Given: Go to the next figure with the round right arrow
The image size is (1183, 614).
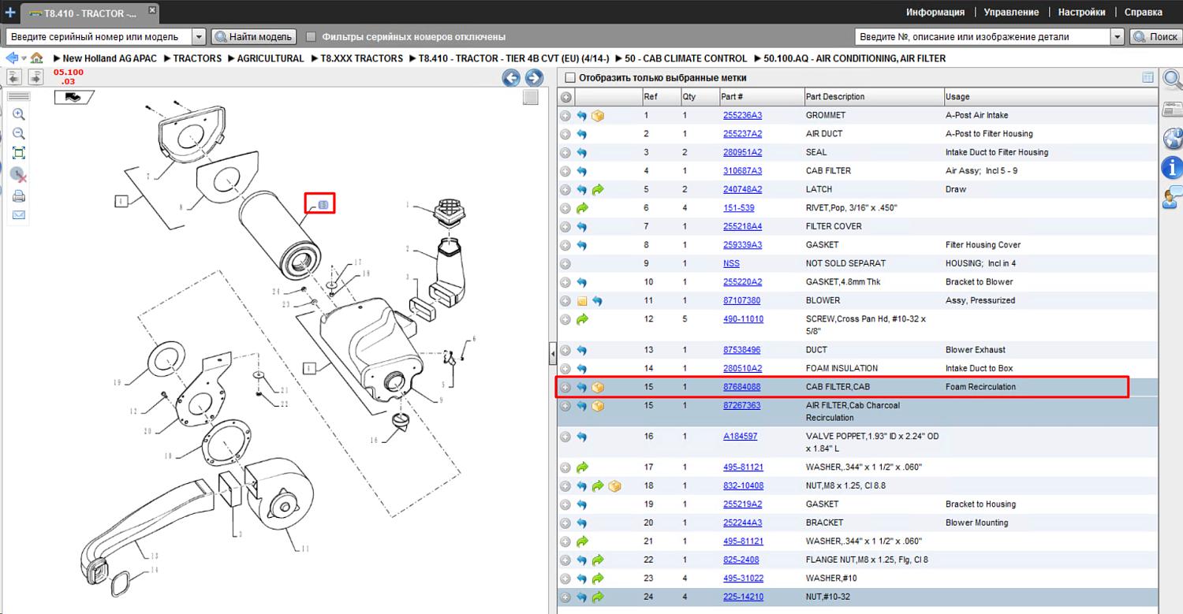Looking at the screenshot, I should [x=534, y=77].
